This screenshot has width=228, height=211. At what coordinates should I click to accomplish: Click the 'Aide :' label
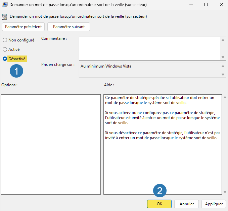(109, 85)
